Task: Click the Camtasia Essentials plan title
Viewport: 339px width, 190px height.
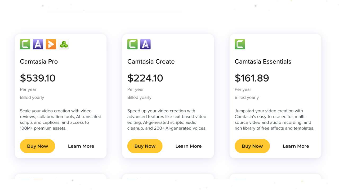Action: pyautogui.click(x=263, y=61)
